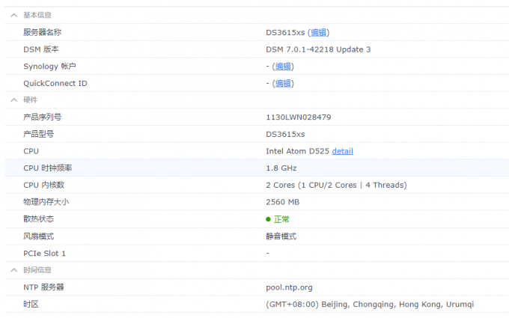Click the 风扇模式 label
Screen dimensions: 509x318
pos(38,236)
